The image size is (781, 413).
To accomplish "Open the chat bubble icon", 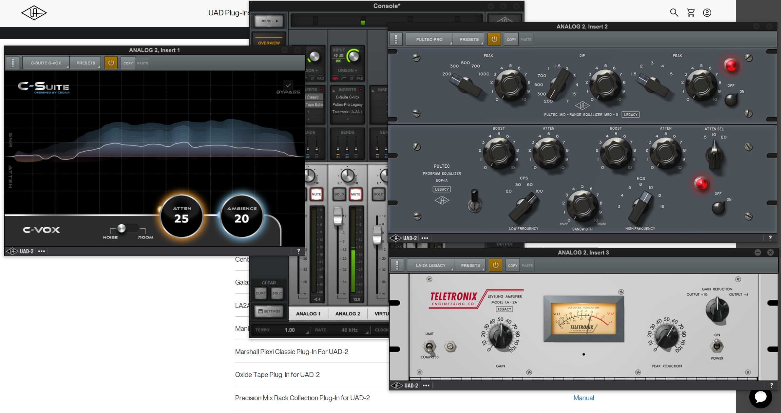I will tap(760, 397).
